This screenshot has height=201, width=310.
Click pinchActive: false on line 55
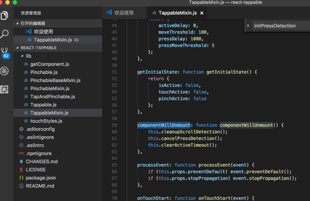click(182, 99)
